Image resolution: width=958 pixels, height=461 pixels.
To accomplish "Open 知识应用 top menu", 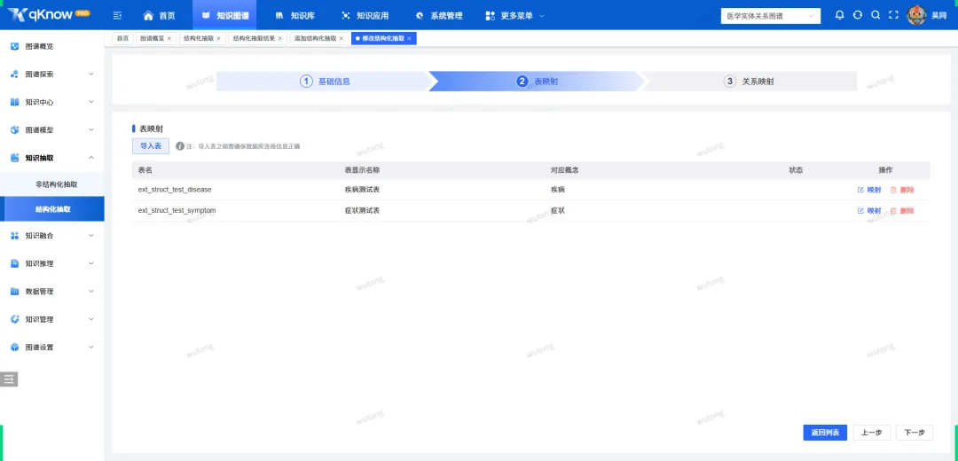I will pos(365,15).
